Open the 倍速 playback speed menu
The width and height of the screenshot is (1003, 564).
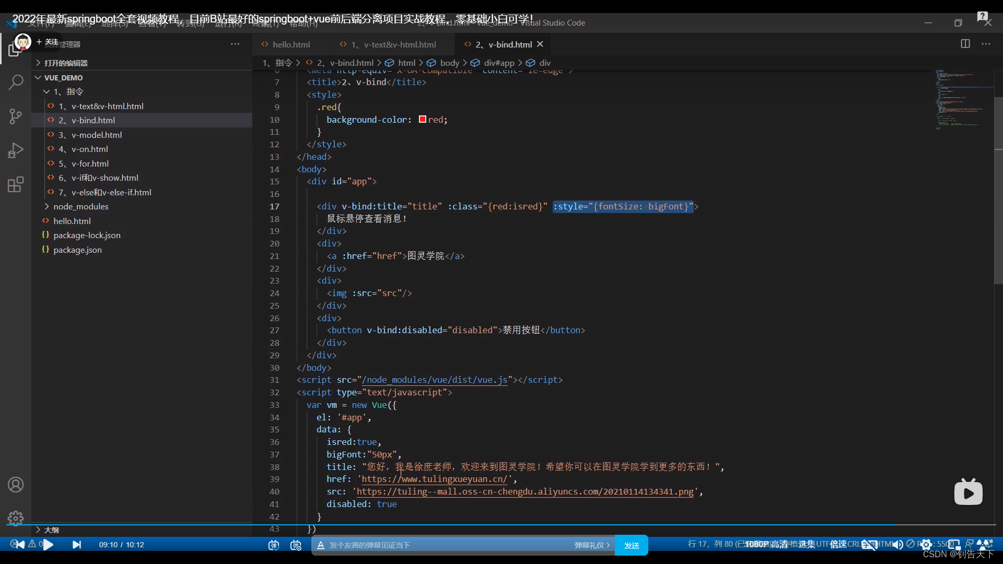click(838, 544)
